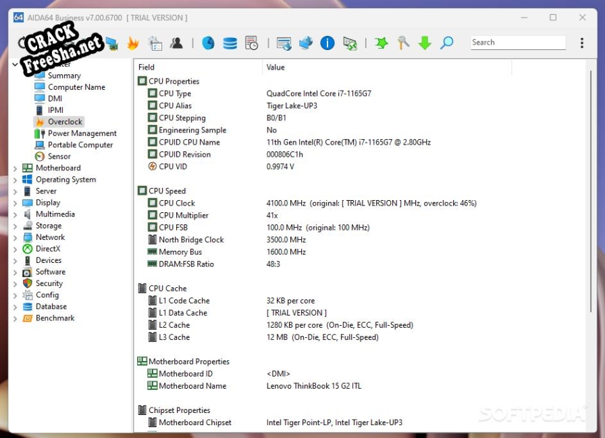The width and height of the screenshot is (605, 438).
Task: Expand the Benchmark category arrow
Action: pos(16,318)
